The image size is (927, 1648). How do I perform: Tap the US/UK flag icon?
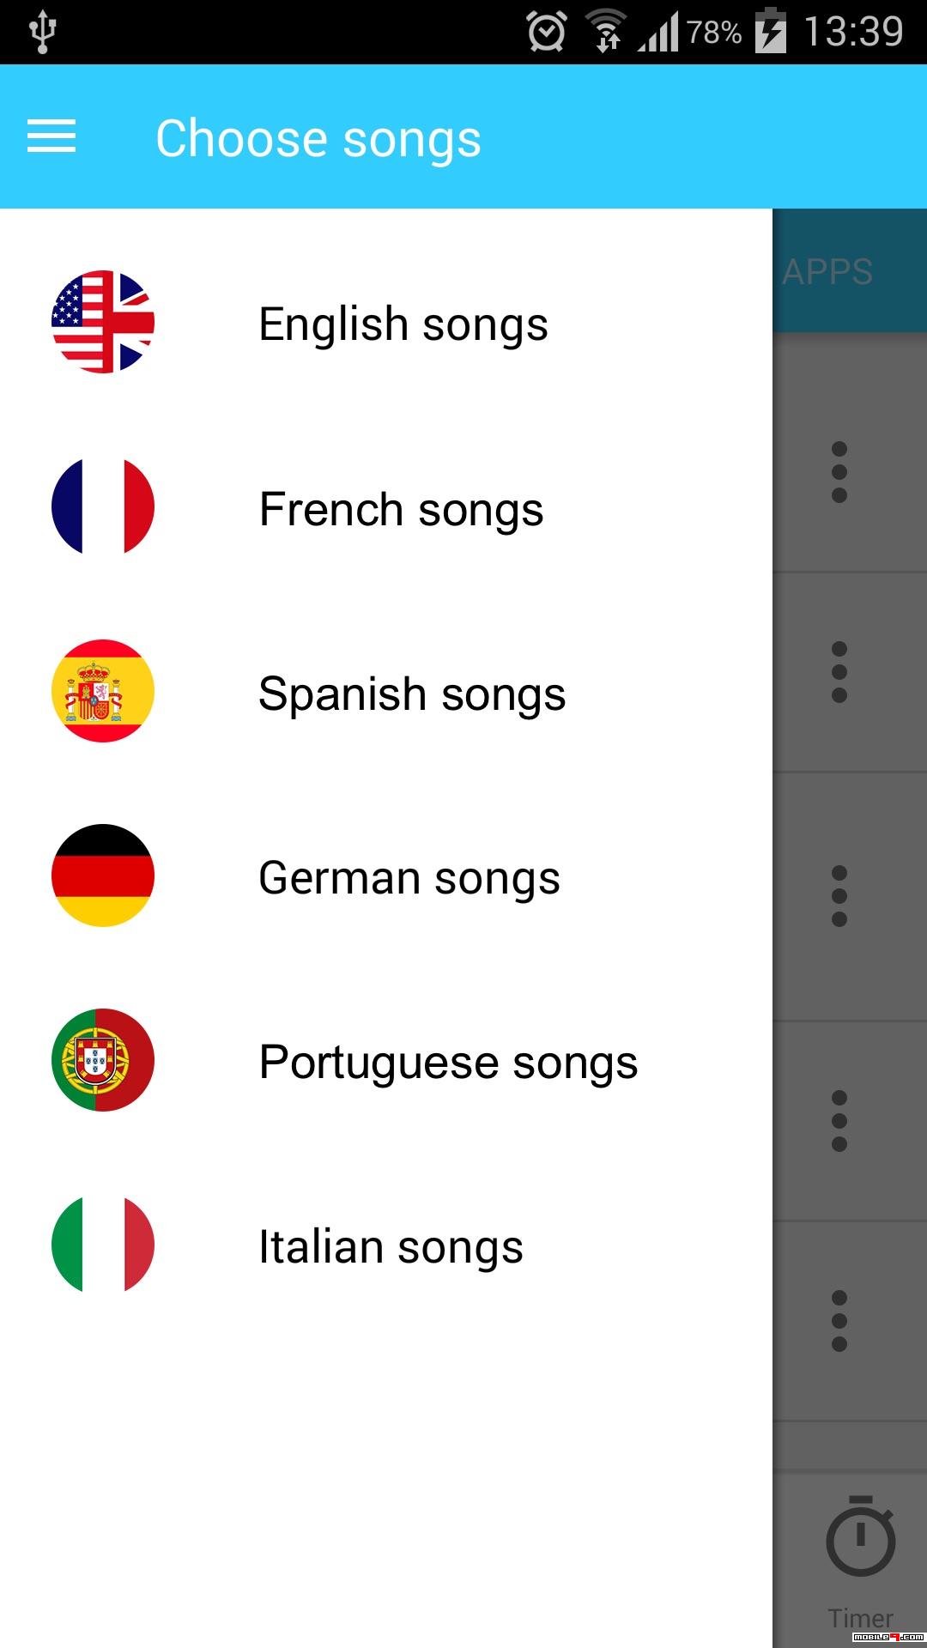click(x=103, y=322)
